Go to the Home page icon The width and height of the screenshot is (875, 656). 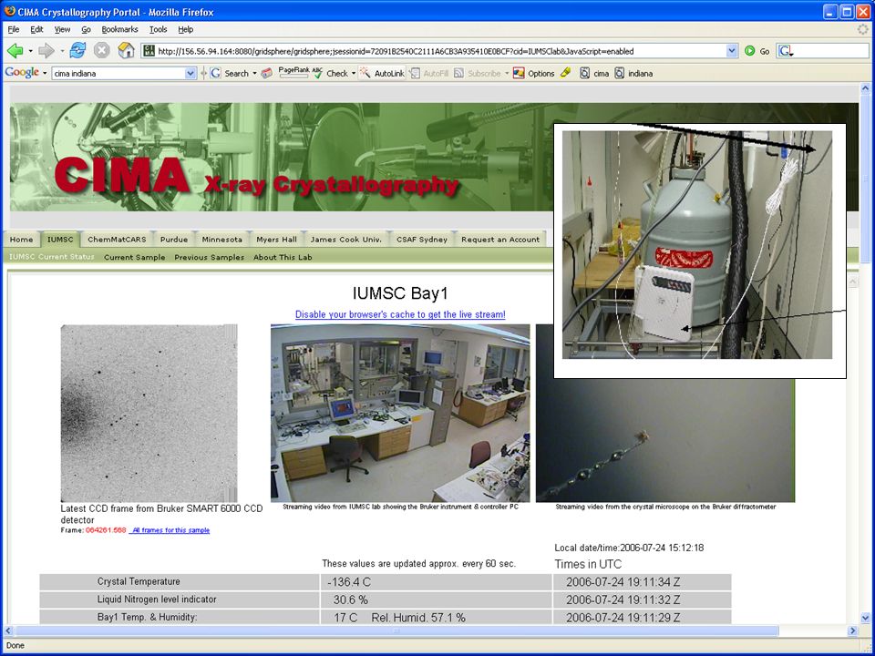pos(126,51)
